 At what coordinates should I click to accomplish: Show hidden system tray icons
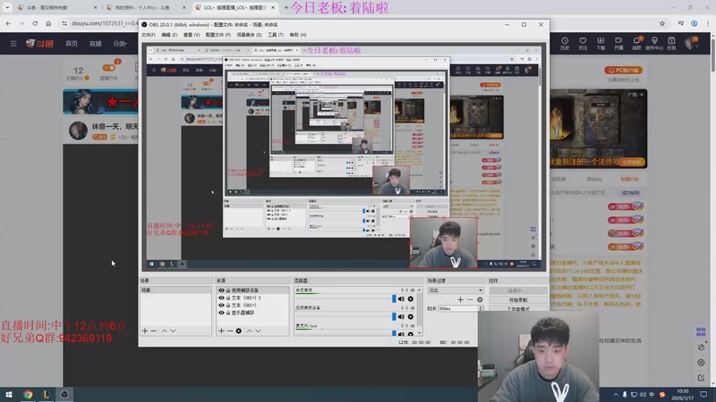click(x=616, y=395)
